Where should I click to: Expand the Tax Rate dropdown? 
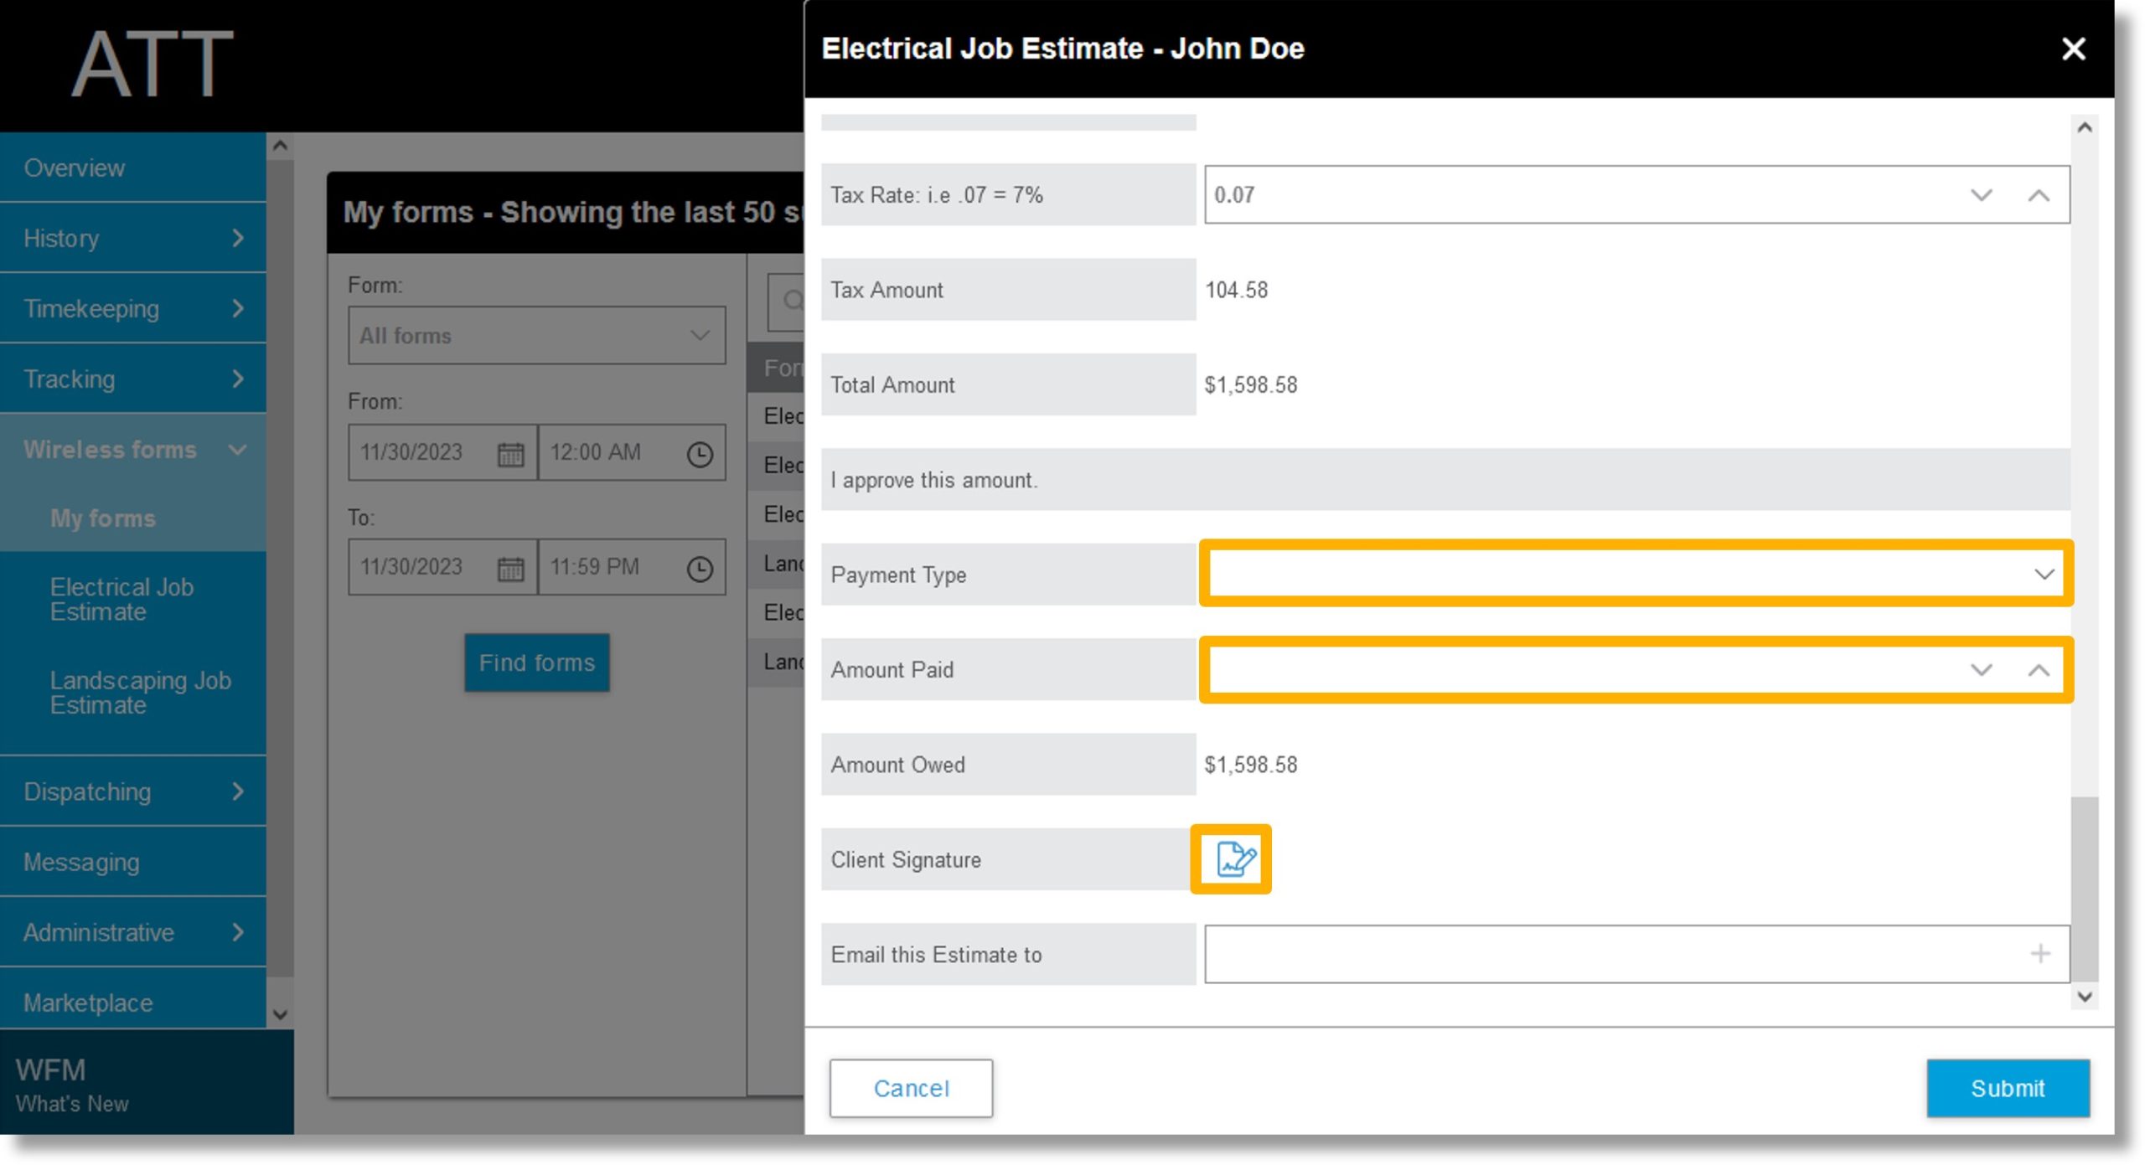(x=1982, y=193)
